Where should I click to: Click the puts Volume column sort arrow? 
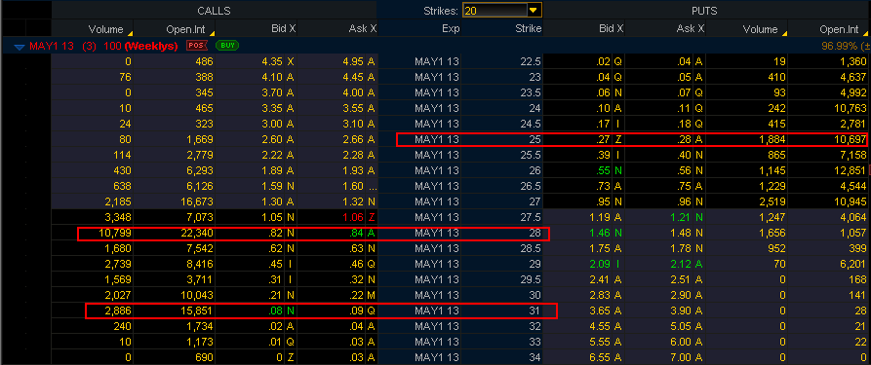[x=784, y=33]
